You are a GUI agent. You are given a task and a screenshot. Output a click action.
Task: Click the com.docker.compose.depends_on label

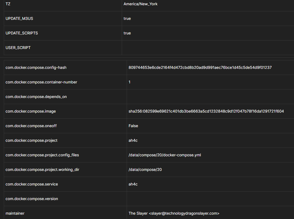(36, 97)
